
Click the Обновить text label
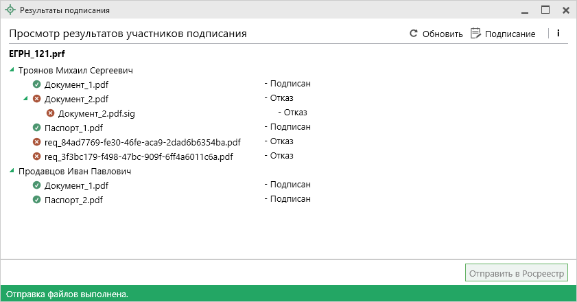443,34
